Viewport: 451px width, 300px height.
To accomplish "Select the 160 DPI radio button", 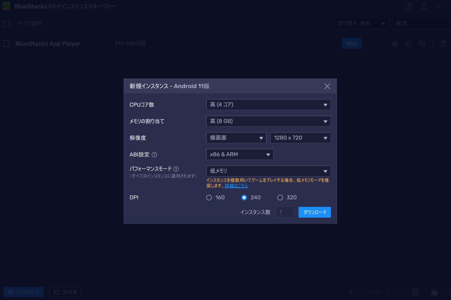I will click(x=209, y=198).
